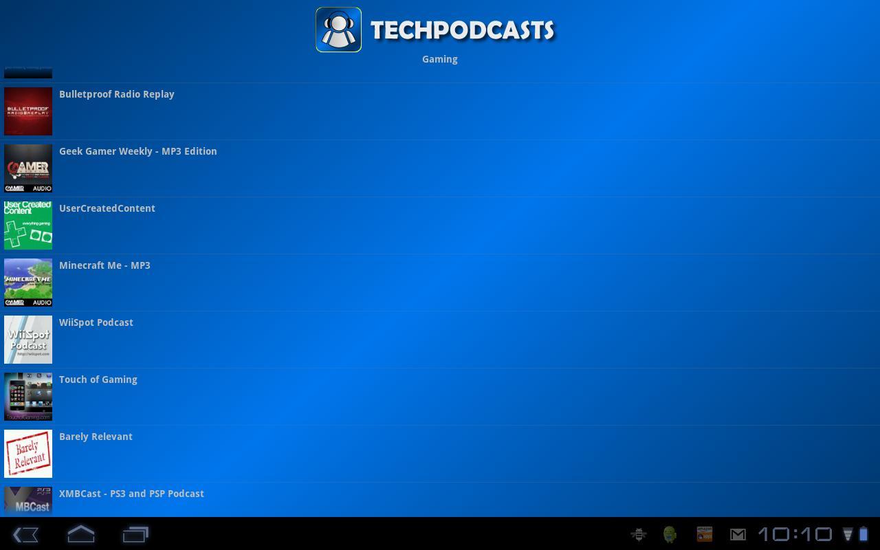Screen dimensions: 880x550
Task: Open Geek Gamer Weekly podcast artwork
Action: (x=28, y=168)
